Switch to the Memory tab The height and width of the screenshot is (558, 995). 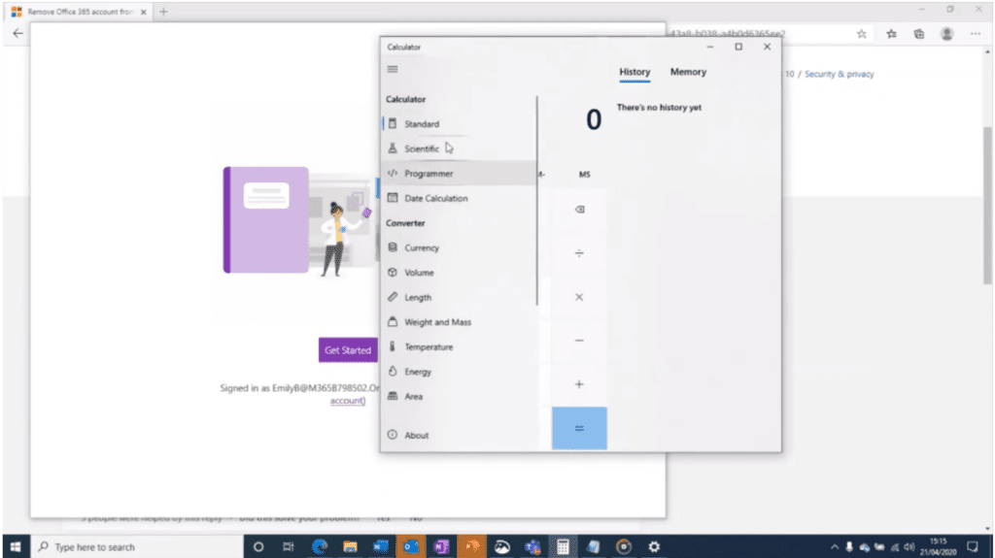(688, 73)
